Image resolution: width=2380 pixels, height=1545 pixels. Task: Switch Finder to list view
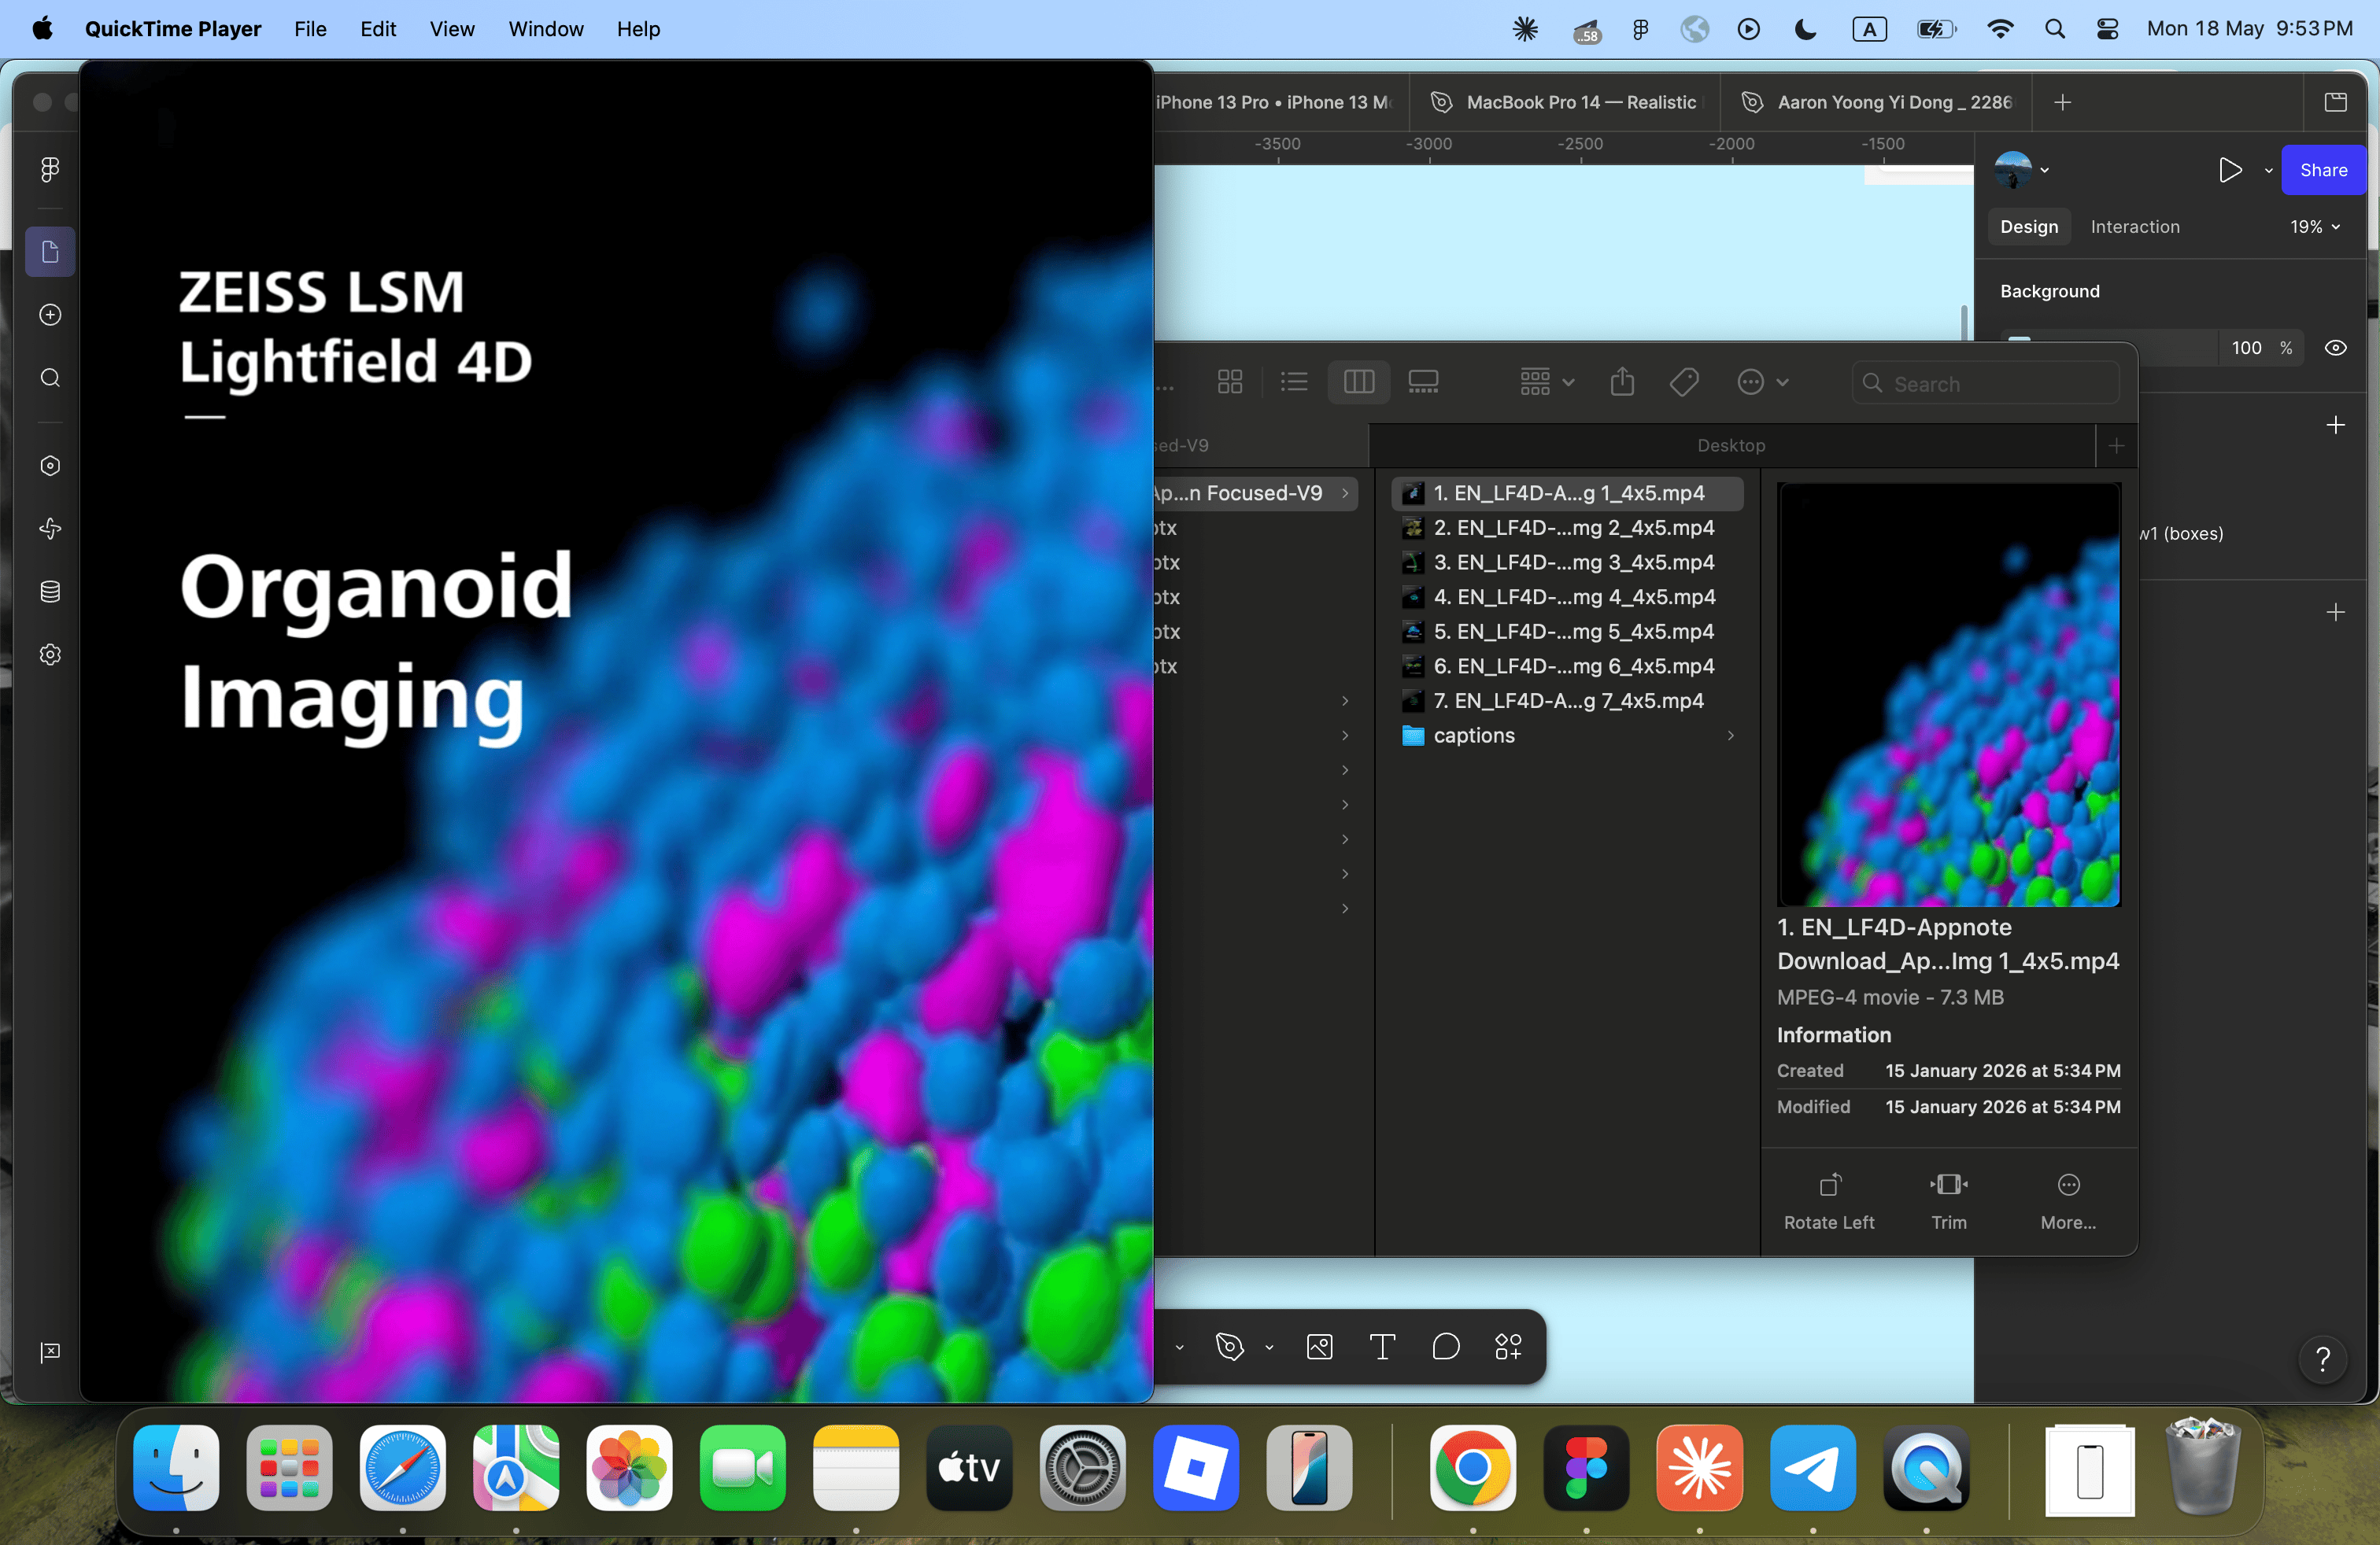[x=1294, y=382]
